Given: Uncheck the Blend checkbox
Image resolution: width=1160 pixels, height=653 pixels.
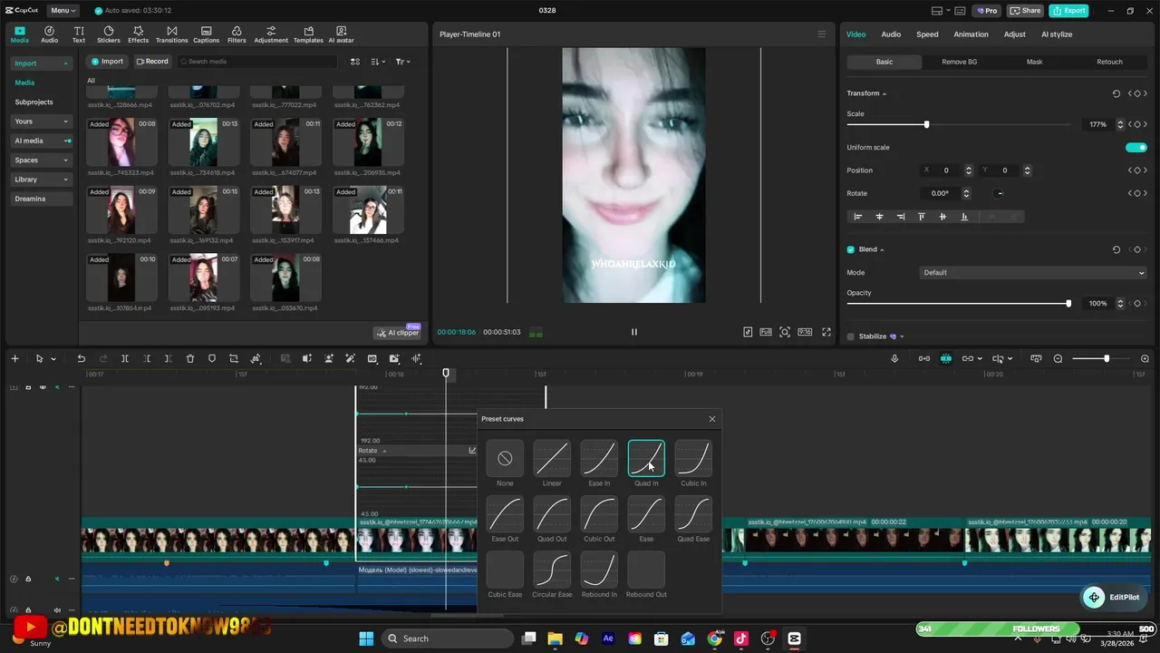Looking at the screenshot, I should [850, 249].
